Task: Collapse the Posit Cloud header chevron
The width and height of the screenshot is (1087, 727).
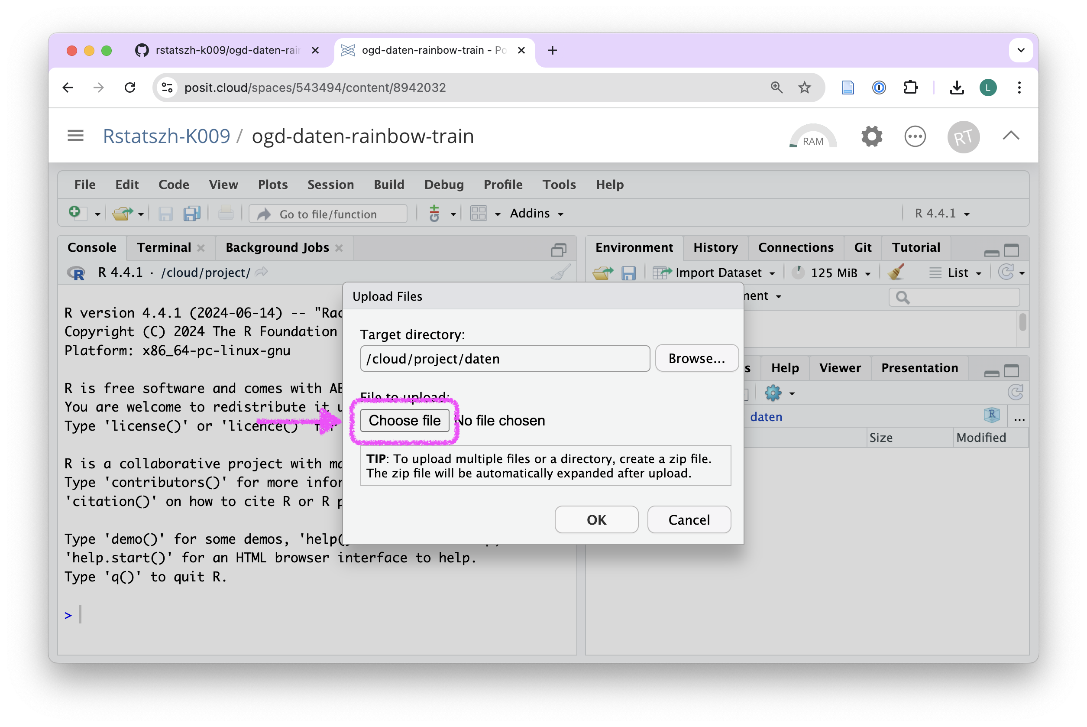Action: (1010, 136)
